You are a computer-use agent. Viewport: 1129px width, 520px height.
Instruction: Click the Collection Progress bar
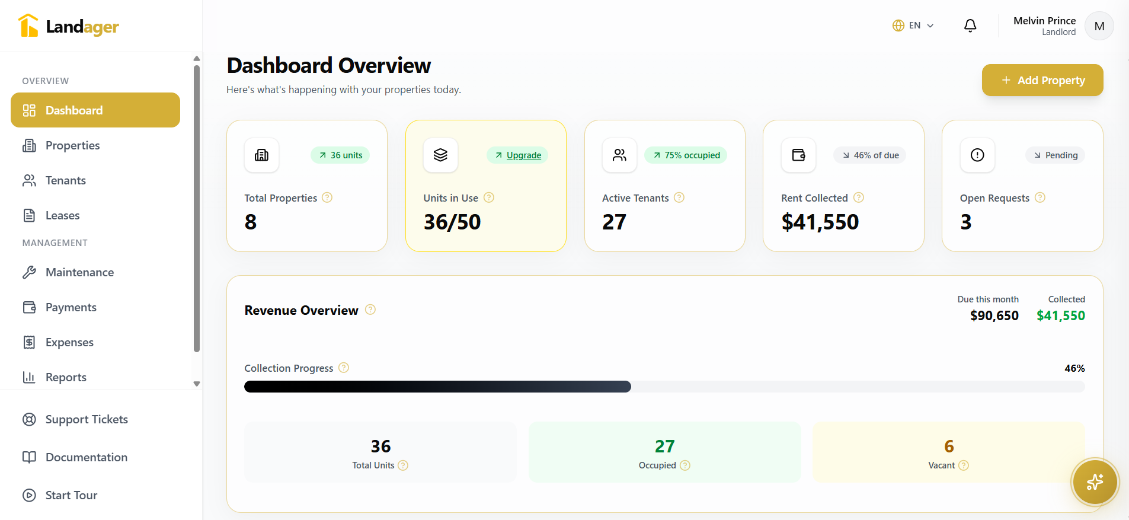[664, 387]
